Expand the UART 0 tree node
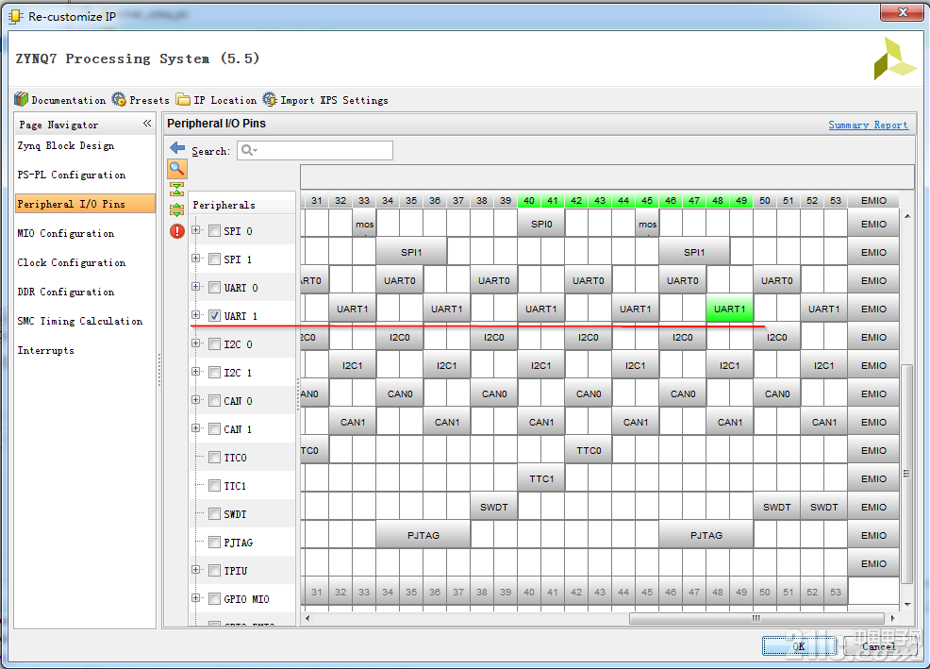This screenshot has height=669, width=930. [x=196, y=287]
